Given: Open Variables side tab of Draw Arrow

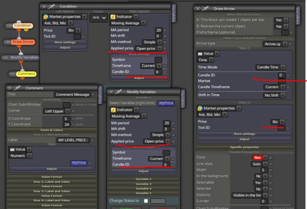Looking at the screenshot, I should tap(297, 16).
